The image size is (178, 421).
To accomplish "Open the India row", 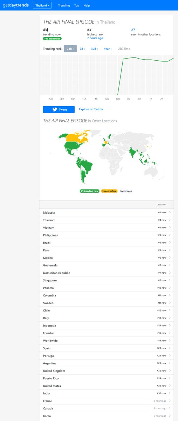I will point(107,394).
